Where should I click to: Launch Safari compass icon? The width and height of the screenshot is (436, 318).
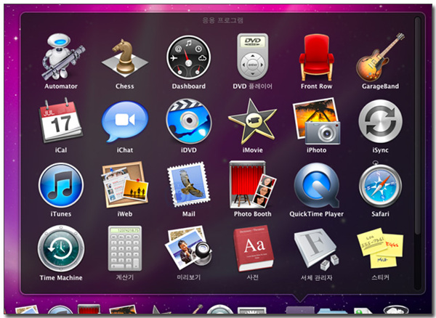pos(380,184)
